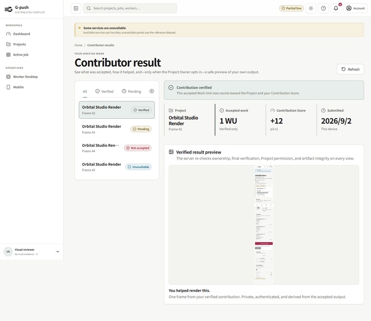This screenshot has height=321, width=371.
Task: Select the not-accepted X filter icon
Action: [152, 91]
